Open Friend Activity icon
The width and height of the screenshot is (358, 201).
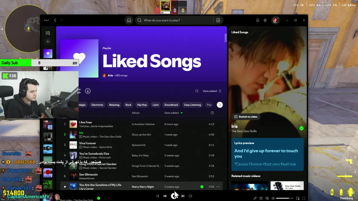click(x=265, y=20)
